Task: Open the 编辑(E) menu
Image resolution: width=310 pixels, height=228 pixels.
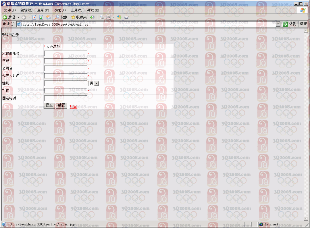Action: click(26, 10)
